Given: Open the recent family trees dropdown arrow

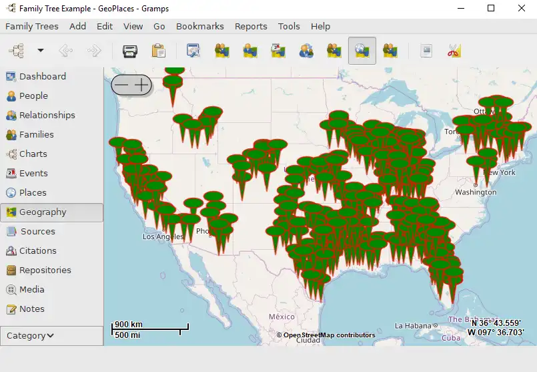Looking at the screenshot, I should tap(41, 51).
